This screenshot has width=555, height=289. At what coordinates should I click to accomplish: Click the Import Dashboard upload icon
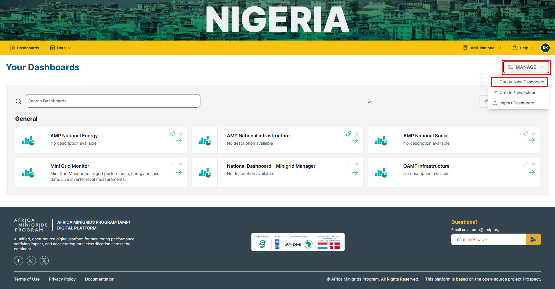tap(495, 103)
